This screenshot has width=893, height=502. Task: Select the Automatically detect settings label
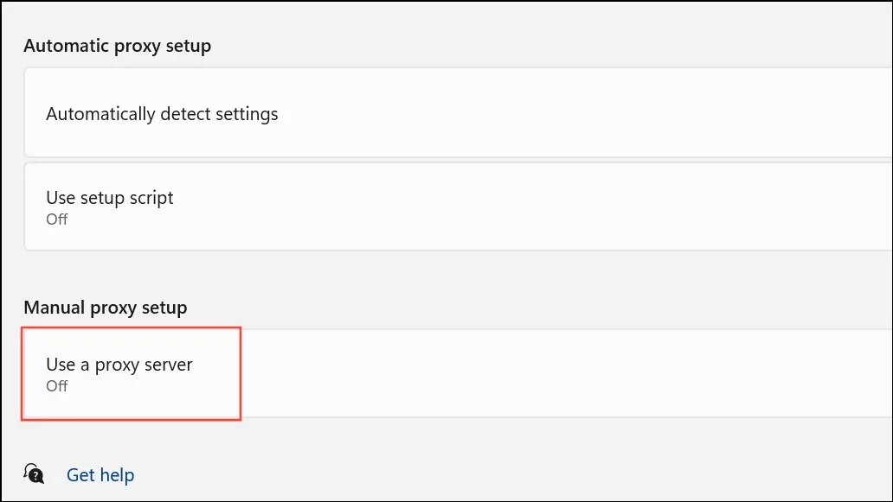click(162, 114)
